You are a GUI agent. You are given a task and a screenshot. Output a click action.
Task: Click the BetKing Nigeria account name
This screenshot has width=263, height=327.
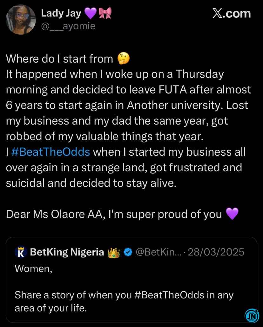tap(67, 252)
